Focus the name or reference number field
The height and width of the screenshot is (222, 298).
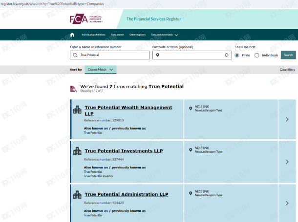(x=109, y=55)
